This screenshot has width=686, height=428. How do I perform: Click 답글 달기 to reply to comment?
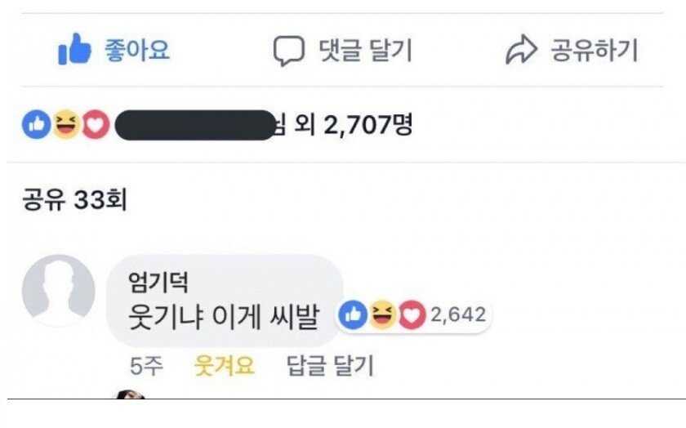(x=331, y=365)
